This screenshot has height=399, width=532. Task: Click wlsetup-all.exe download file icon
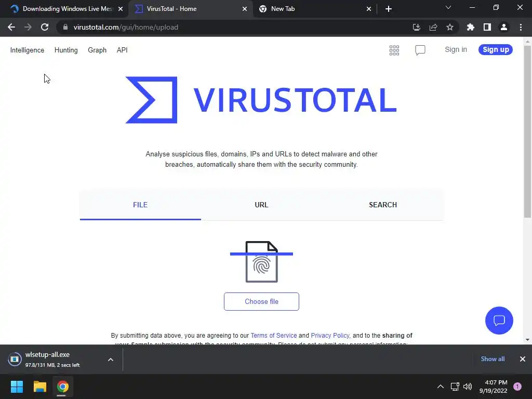(15, 360)
